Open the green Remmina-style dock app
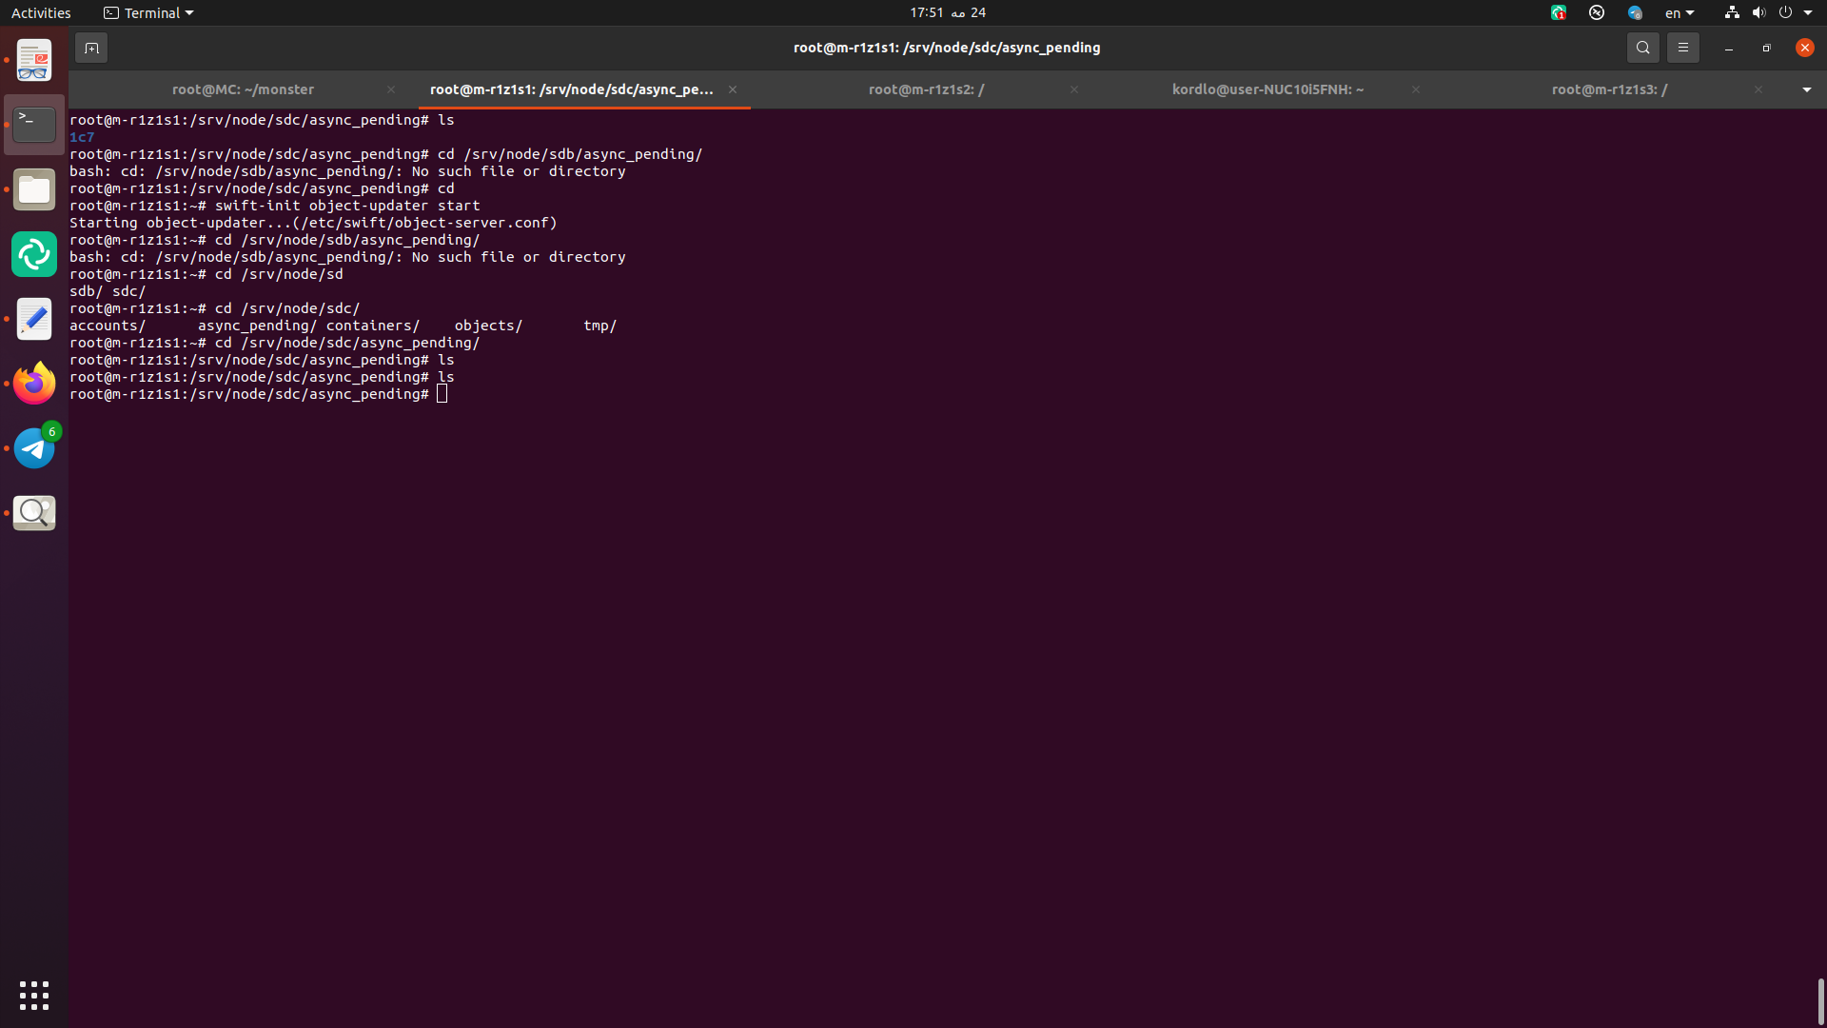The image size is (1827, 1028). 34,254
